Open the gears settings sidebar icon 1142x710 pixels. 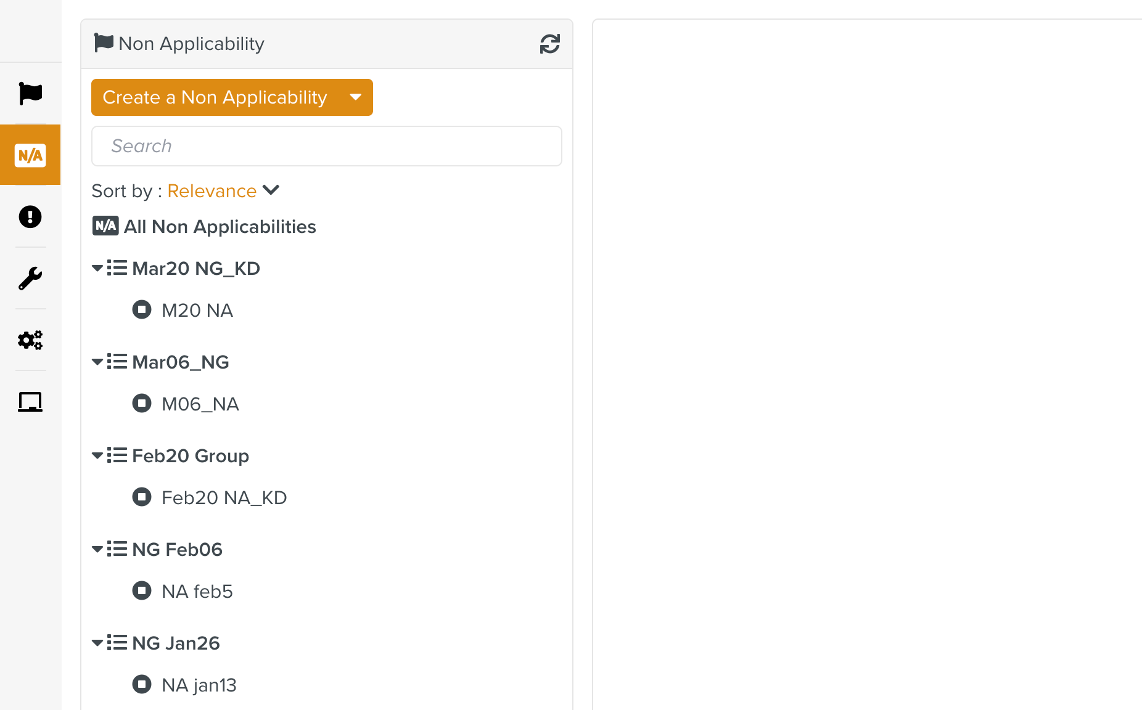pos(30,340)
